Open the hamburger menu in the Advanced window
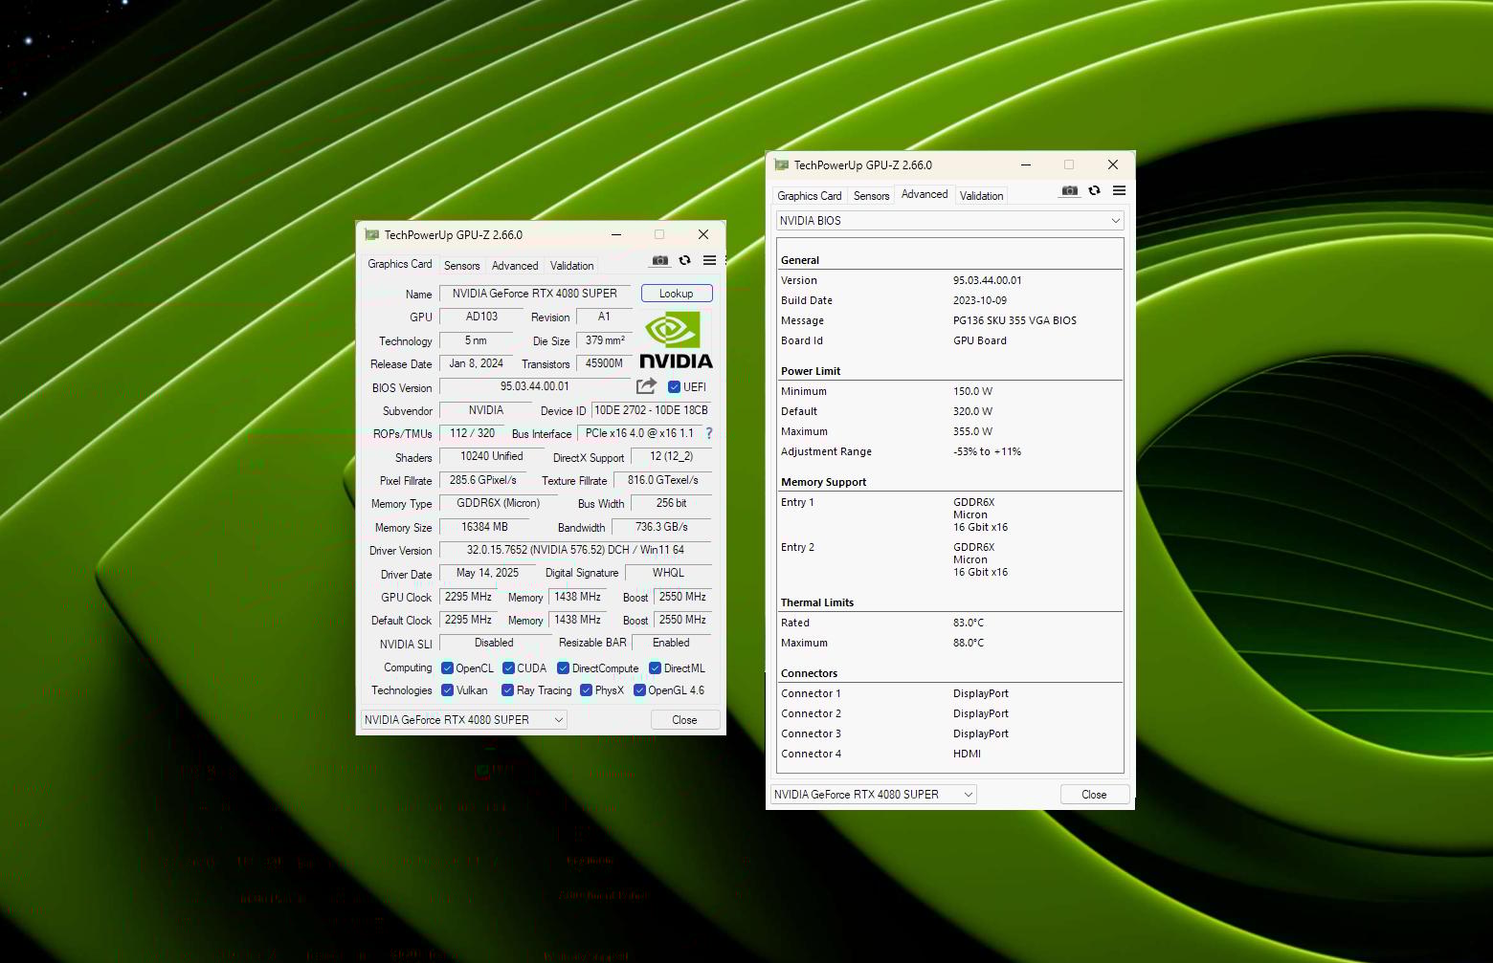The height and width of the screenshot is (963, 1493). 1119,190
